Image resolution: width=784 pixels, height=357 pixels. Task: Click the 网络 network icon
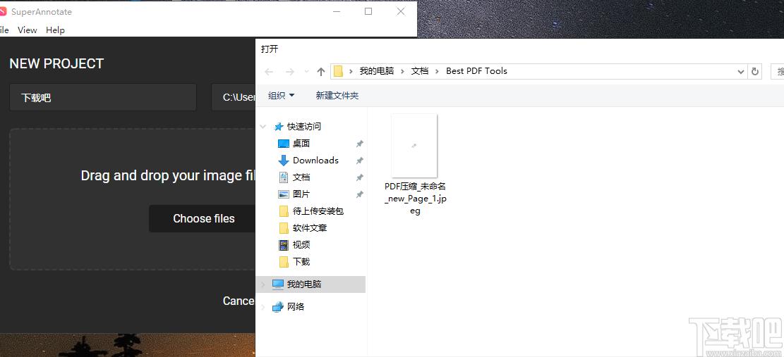[278, 306]
